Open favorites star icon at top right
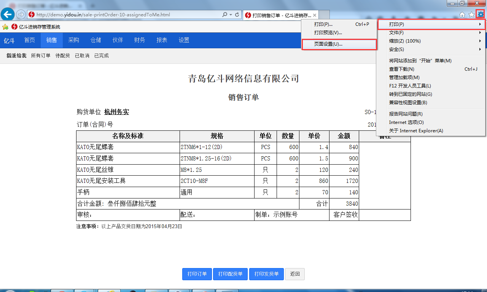487x292 pixels. (471, 15)
